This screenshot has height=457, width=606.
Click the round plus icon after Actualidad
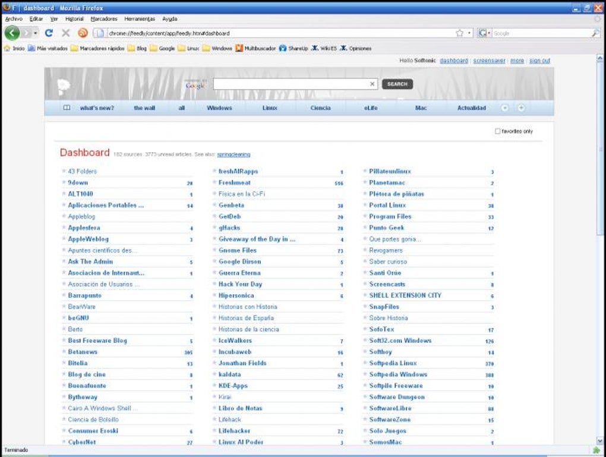click(521, 108)
